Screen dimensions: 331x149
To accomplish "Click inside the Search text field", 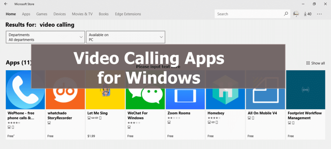I will [248, 14].
